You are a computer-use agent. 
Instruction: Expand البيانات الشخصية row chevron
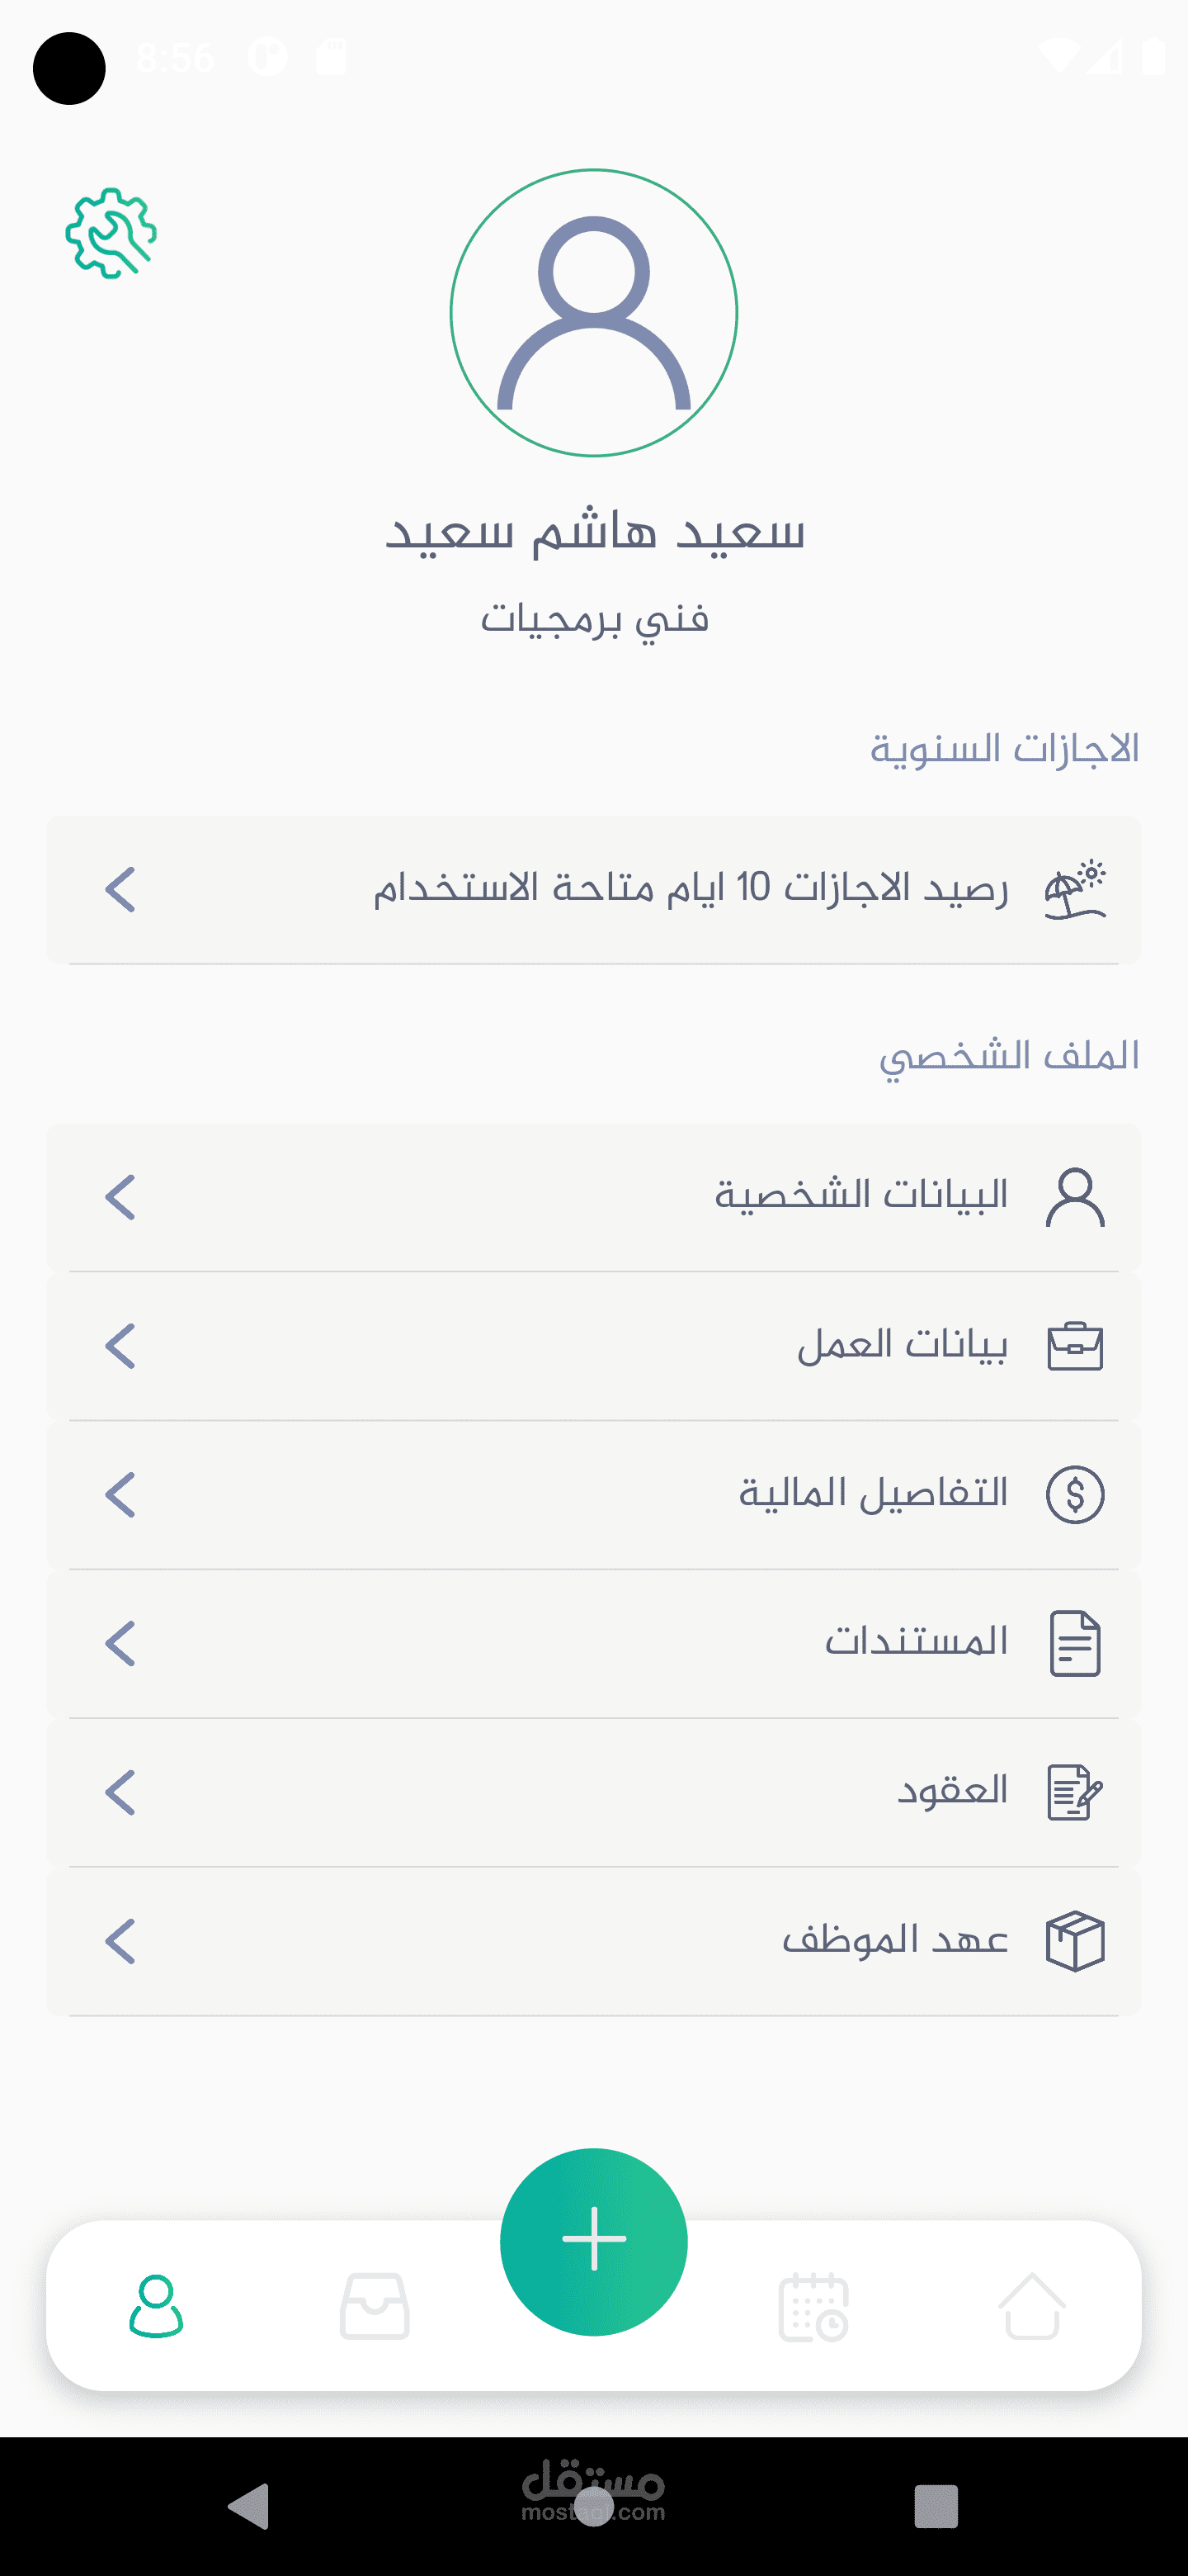point(120,1197)
